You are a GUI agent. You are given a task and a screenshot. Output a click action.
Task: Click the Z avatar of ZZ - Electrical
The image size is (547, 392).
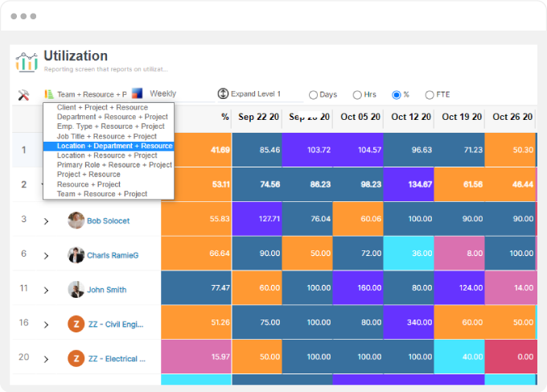(76, 358)
